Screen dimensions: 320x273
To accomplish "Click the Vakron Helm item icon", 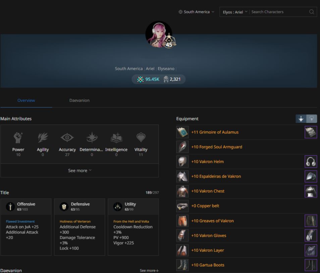I will pos(182,162).
